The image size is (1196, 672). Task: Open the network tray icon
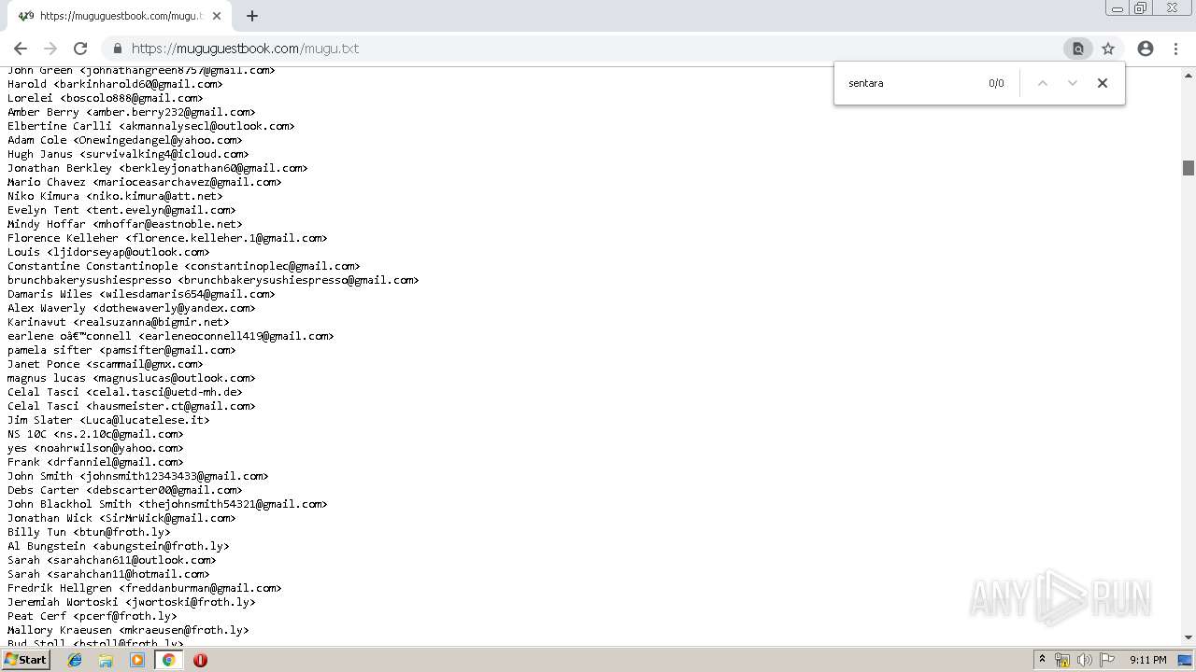point(1062,660)
